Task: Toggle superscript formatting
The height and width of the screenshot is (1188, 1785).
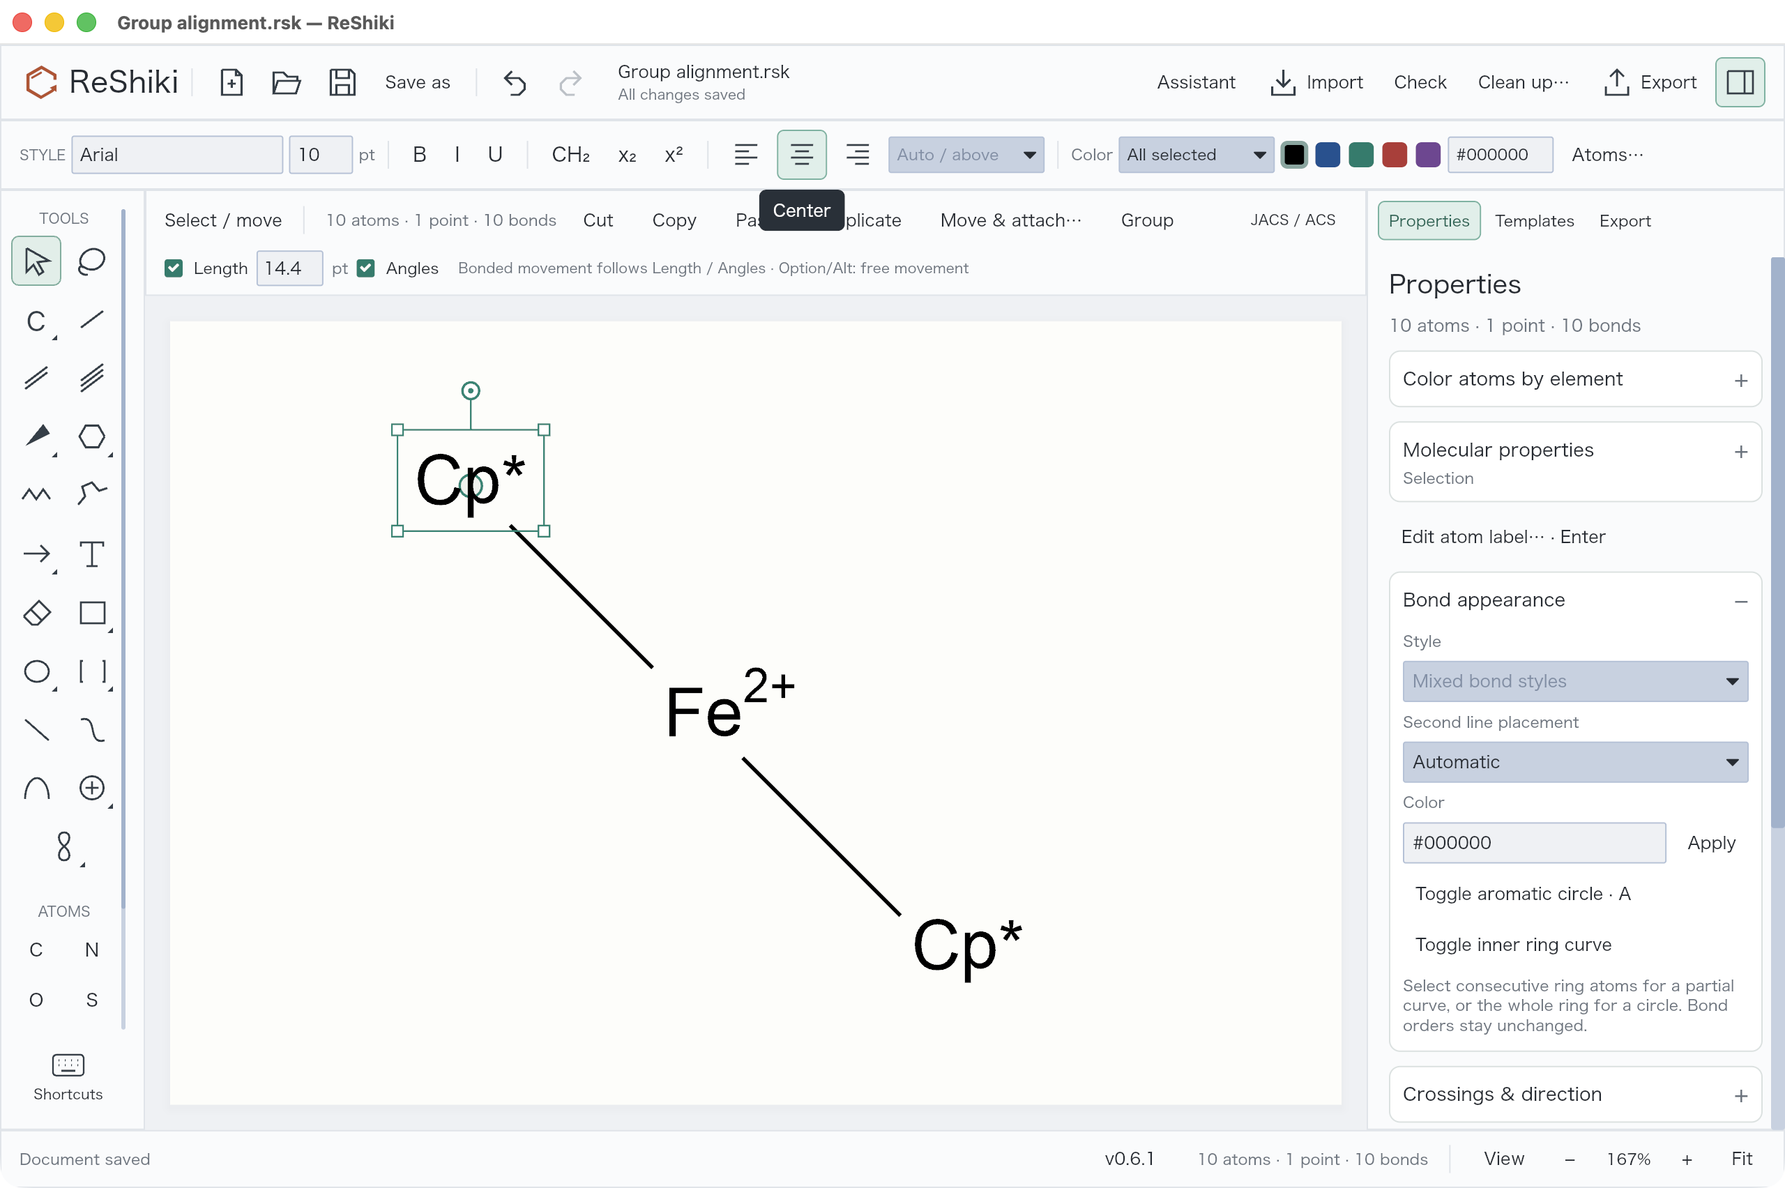Action: click(674, 155)
